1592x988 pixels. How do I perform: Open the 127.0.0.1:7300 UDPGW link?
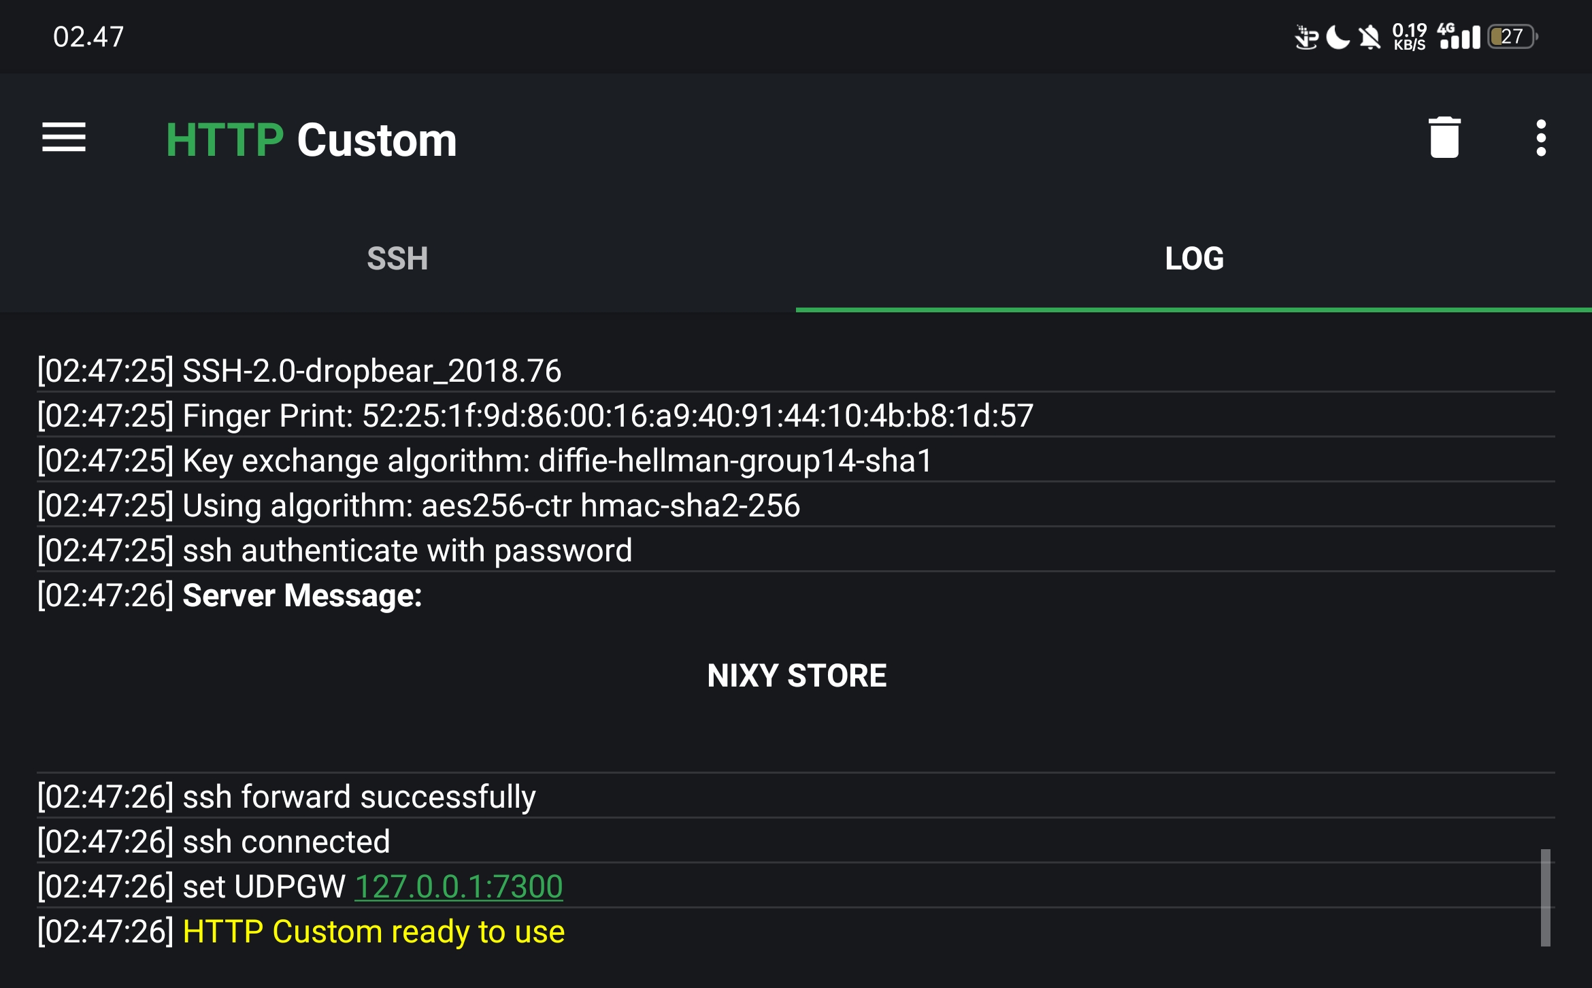pos(459,887)
